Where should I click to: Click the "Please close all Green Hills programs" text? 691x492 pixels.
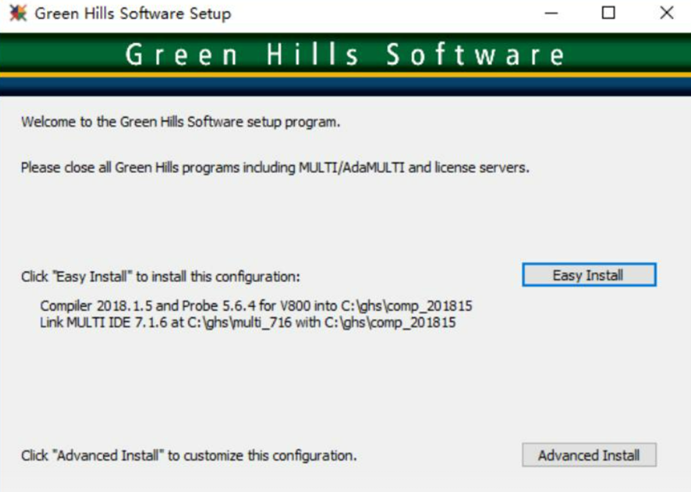point(275,167)
